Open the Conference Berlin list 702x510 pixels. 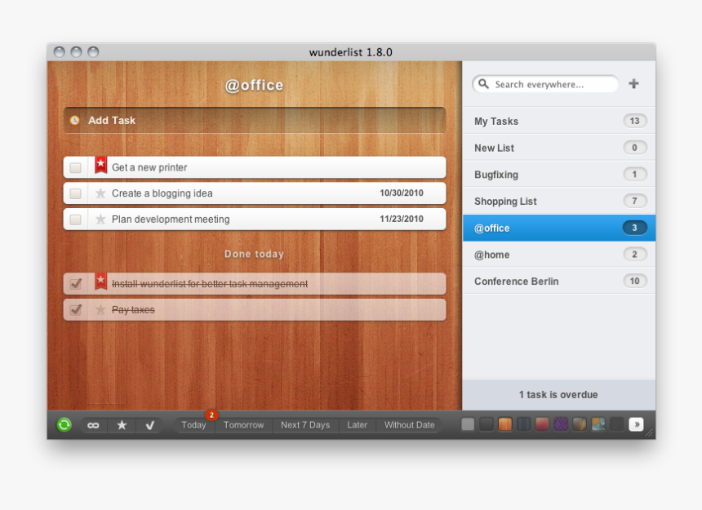pos(558,281)
